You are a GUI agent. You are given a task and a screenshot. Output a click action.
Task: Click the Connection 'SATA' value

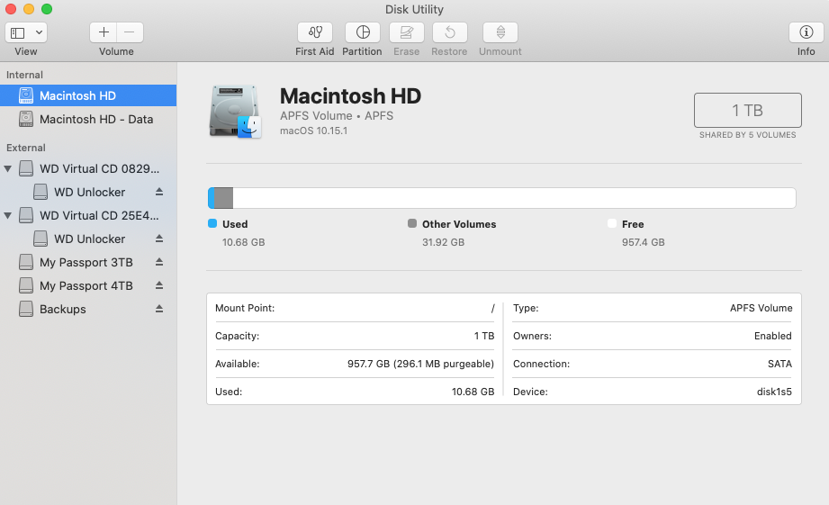[779, 364]
